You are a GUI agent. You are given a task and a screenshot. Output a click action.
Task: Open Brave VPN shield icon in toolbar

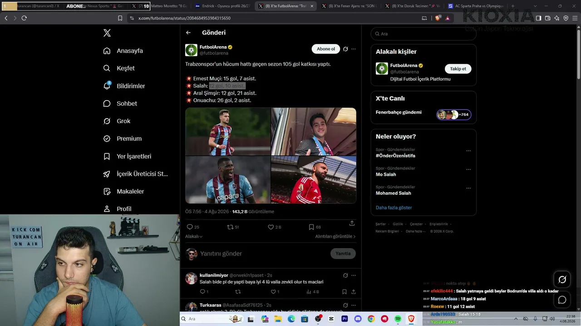coord(566,18)
